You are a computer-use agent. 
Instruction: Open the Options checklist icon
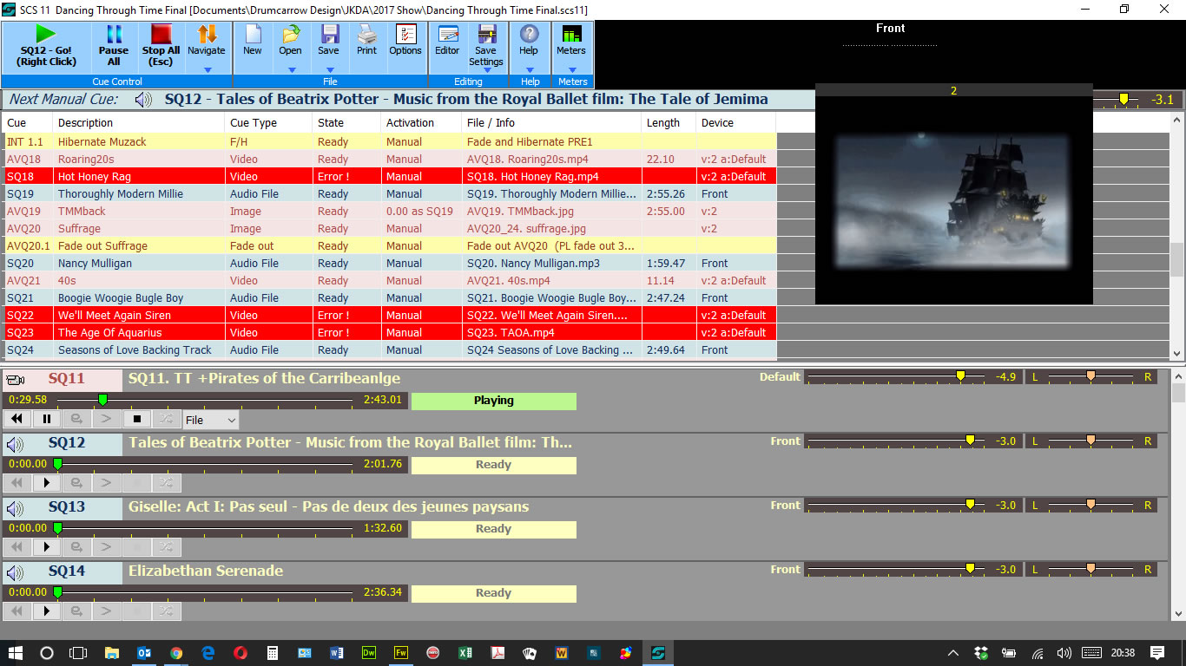coord(405,41)
